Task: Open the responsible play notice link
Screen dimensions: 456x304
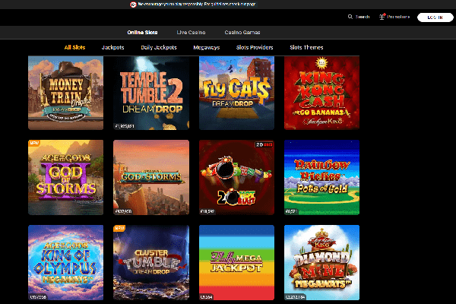Action: point(197,4)
